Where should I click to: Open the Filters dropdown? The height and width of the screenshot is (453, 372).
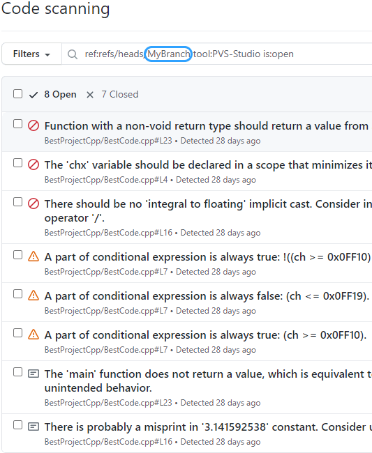tap(31, 54)
